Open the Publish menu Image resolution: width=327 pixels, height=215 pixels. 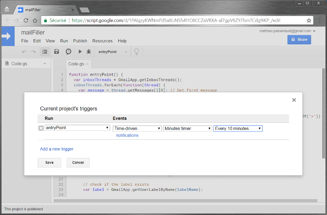(80, 41)
